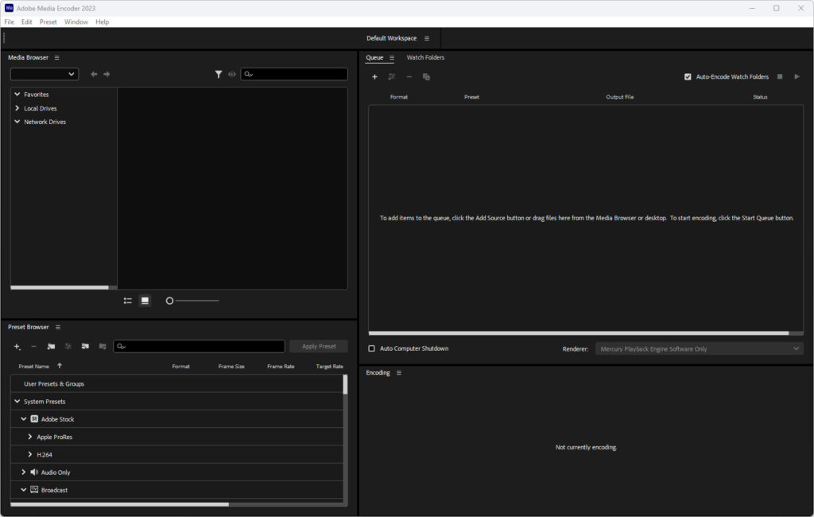Expand the Local Drives tree node
This screenshot has width=814, height=517.
click(17, 108)
